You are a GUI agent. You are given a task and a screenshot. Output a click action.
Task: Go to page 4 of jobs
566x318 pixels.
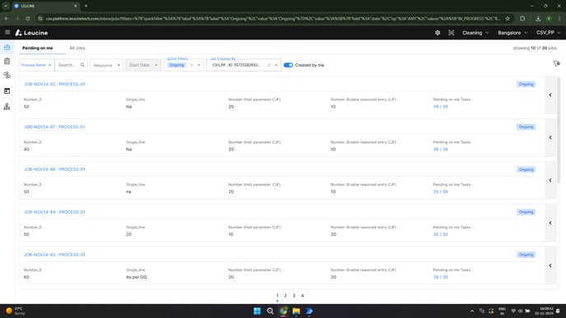click(303, 296)
